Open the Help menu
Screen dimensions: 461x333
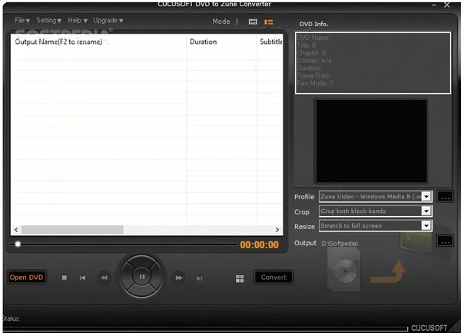[x=78, y=20]
